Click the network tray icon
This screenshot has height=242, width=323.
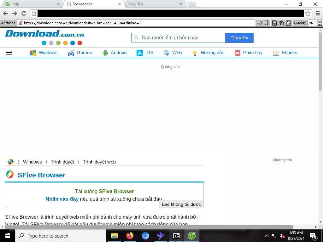click(275, 236)
